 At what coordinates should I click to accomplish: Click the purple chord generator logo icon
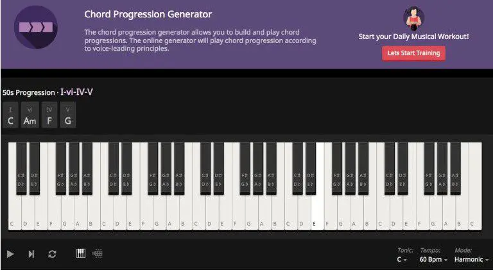click(36, 28)
